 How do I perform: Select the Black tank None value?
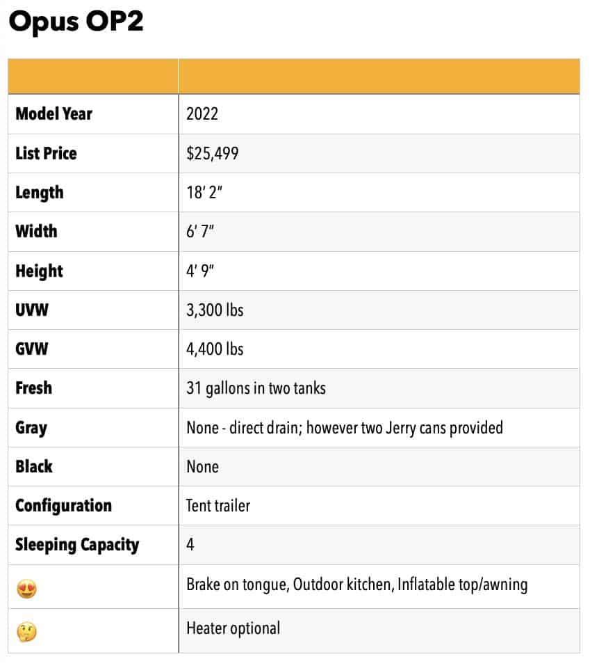(x=202, y=467)
